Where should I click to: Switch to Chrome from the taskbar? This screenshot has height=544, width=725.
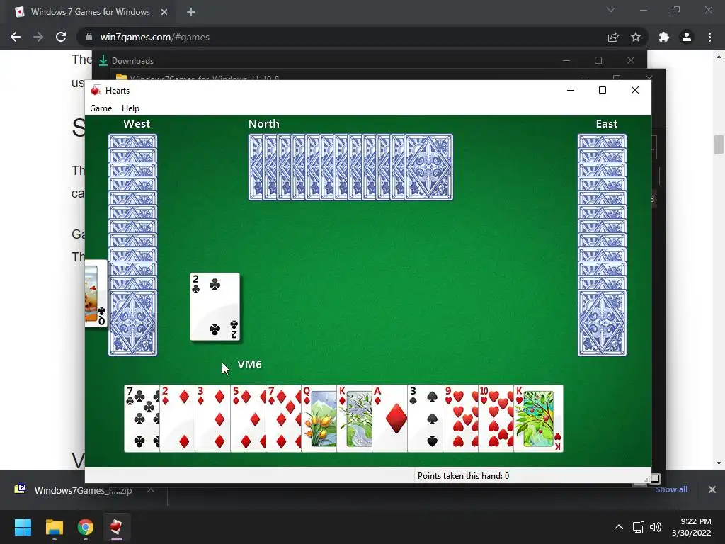pos(86,527)
